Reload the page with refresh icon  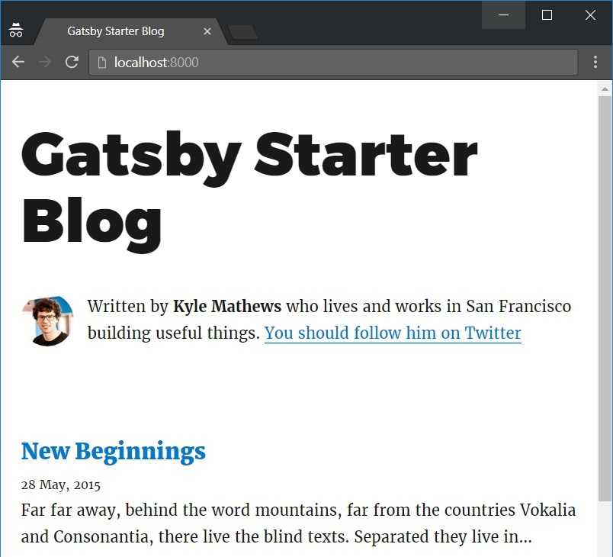tap(72, 62)
